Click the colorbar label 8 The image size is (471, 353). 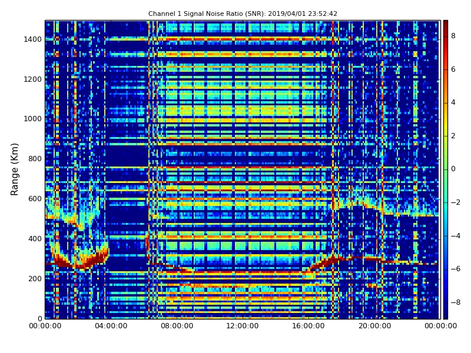pyautogui.click(x=453, y=36)
